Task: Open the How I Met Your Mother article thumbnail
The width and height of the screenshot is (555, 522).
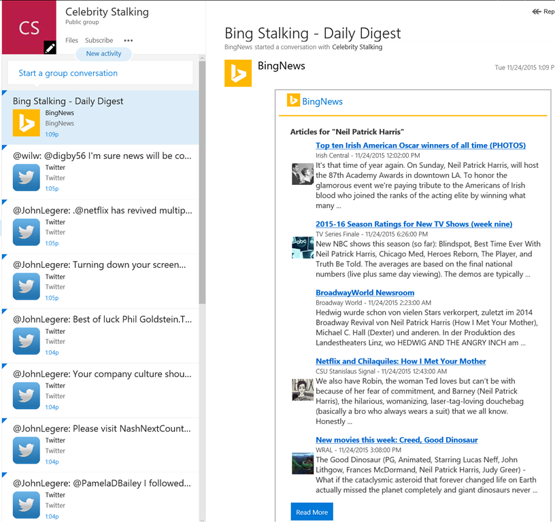Action: [303, 389]
